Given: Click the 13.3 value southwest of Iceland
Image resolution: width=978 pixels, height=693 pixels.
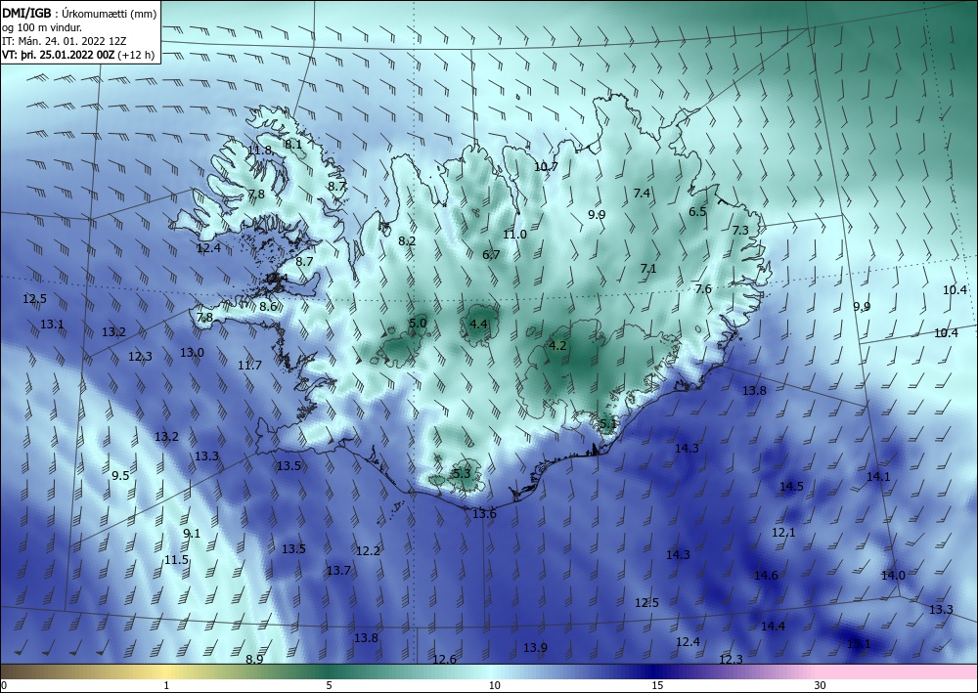Looking at the screenshot, I should tap(206, 456).
